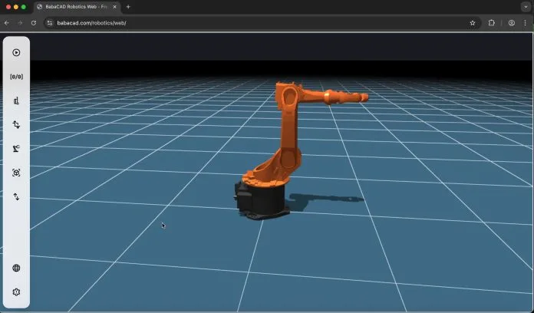Click the orange robot arm model
The width and height of the screenshot is (534, 313).
coord(289,133)
